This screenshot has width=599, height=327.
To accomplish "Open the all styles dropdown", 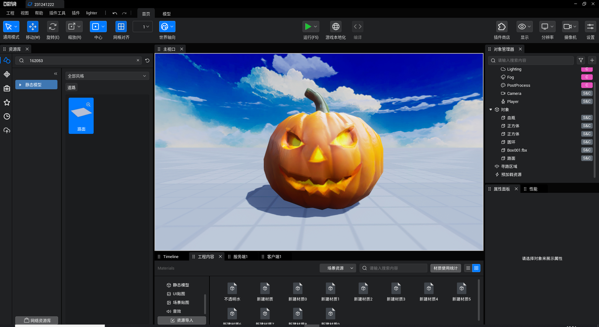I will click(107, 76).
